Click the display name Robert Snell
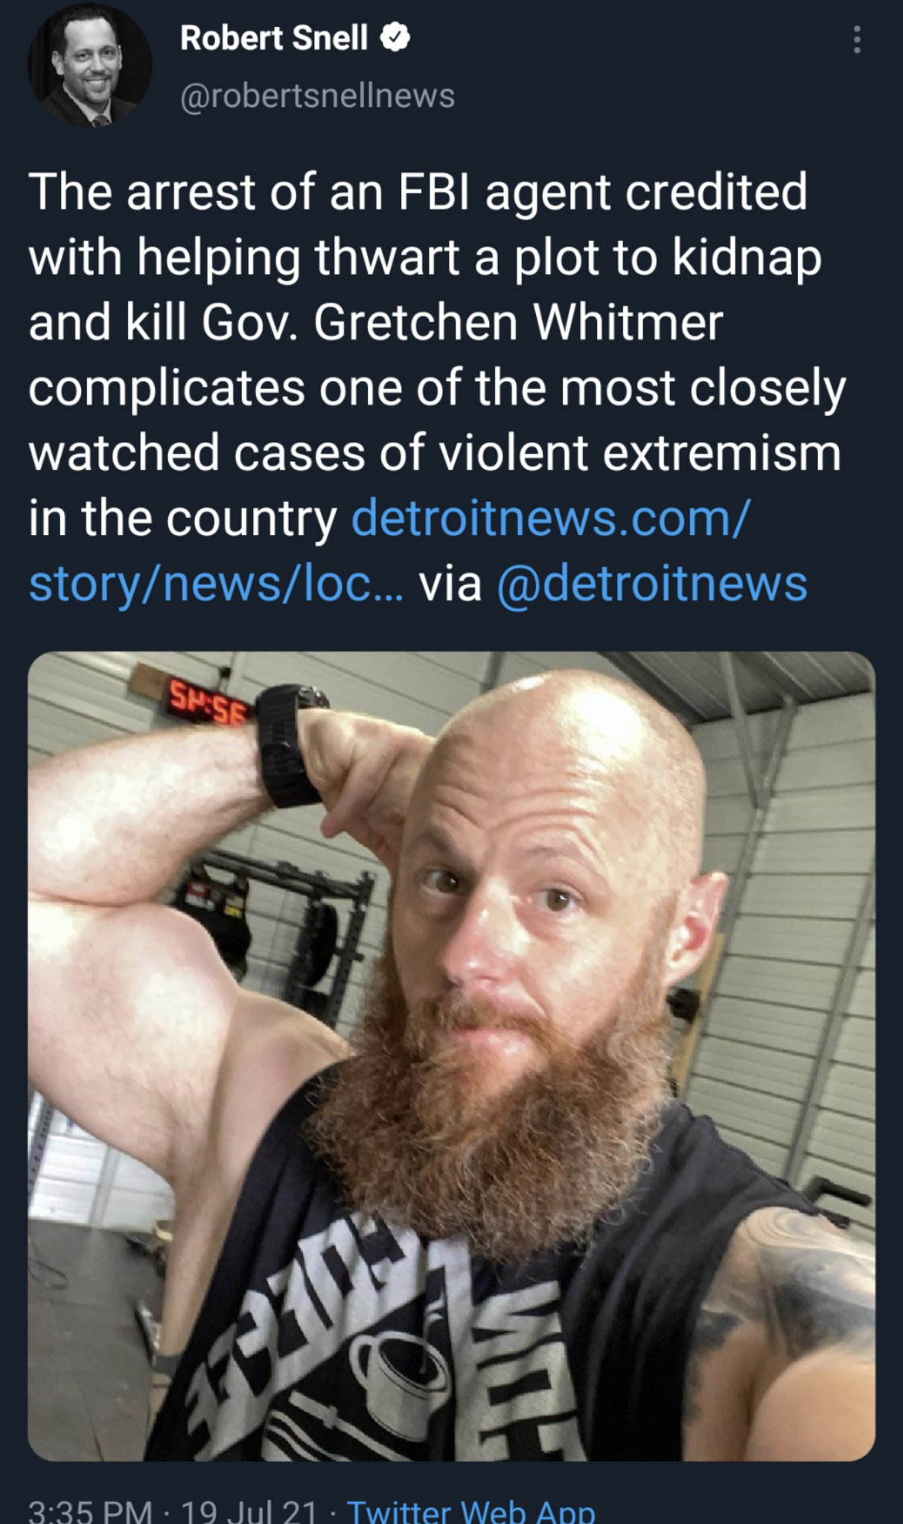This screenshot has width=903, height=1524. 274,37
